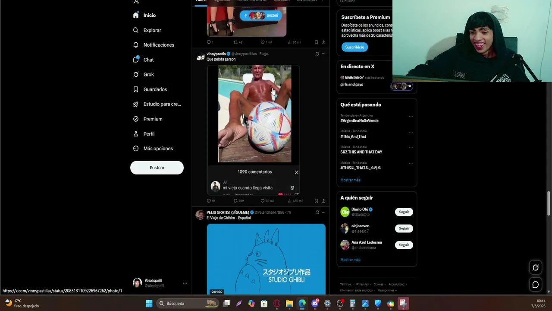Screen dimensions: 552x311
Task: Open more options on vinoypastis post
Action: (323, 54)
